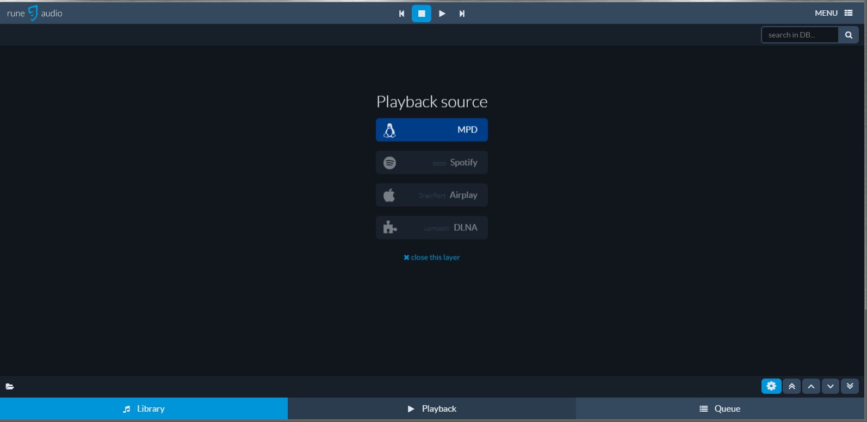The height and width of the screenshot is (422, 867).
Task: Jump to bottom with double-down chevron
Action: click(x=850, y=386)
